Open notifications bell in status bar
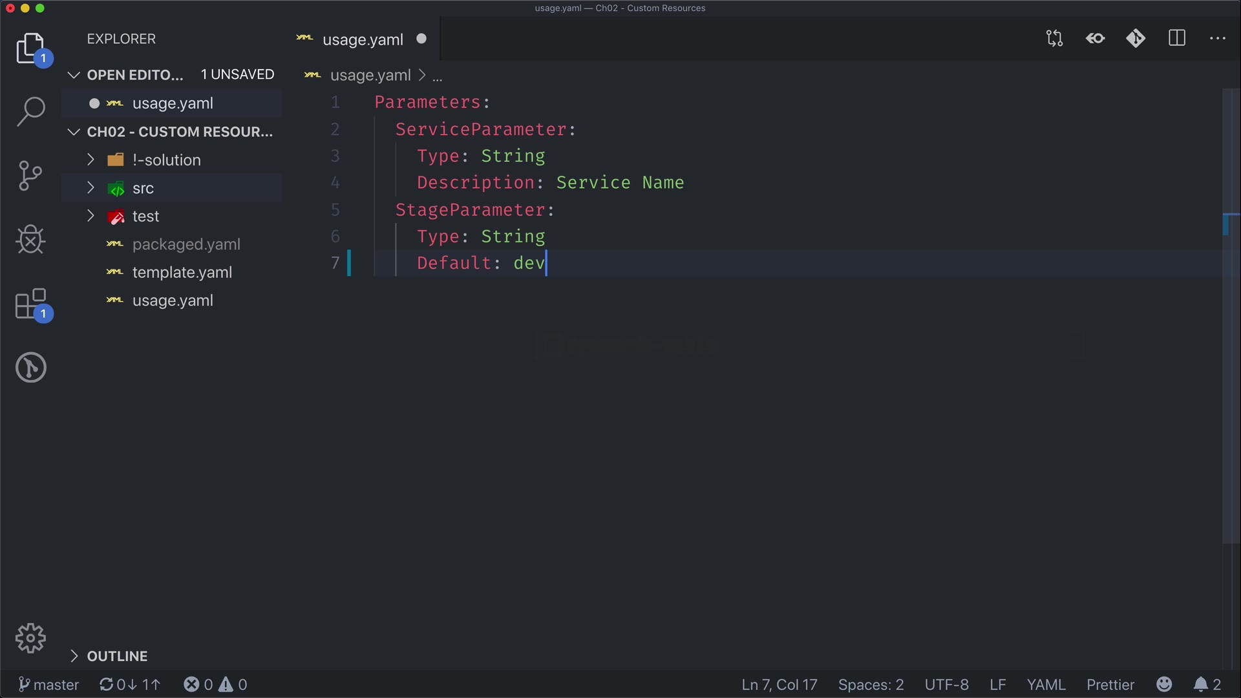The height and width of the screenshot is (698, 1241). tap(1201, 684)
